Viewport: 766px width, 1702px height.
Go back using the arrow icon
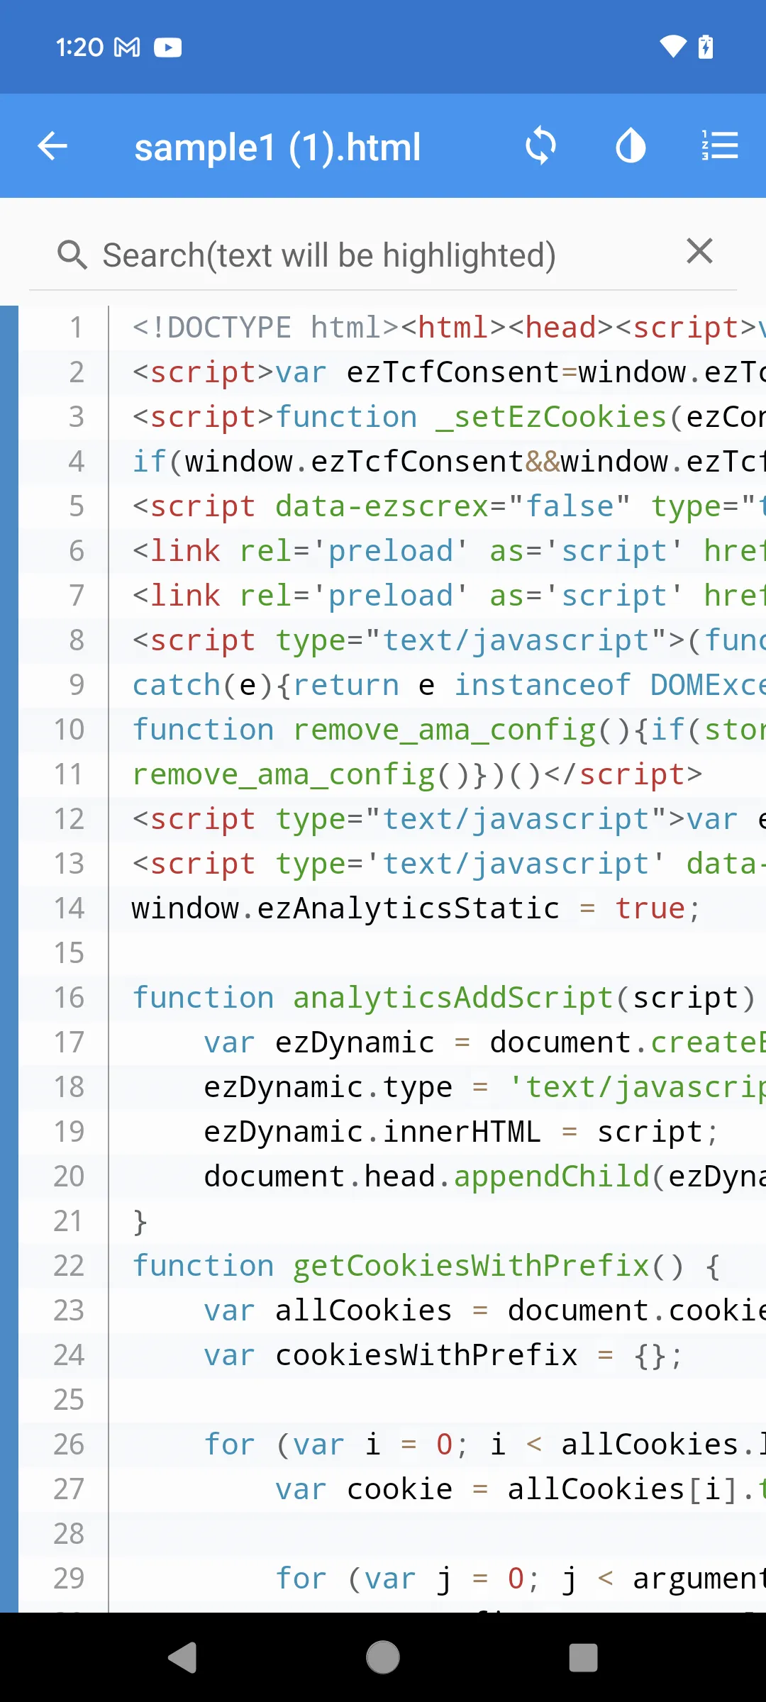pos(52,147)
